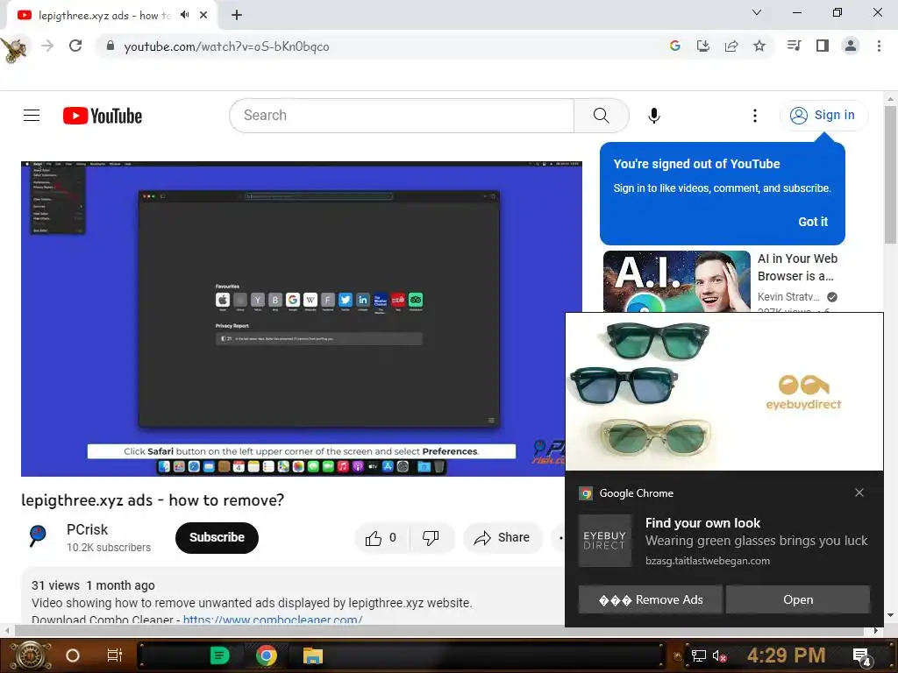Click the install app icon in address bar

point(703,46)
